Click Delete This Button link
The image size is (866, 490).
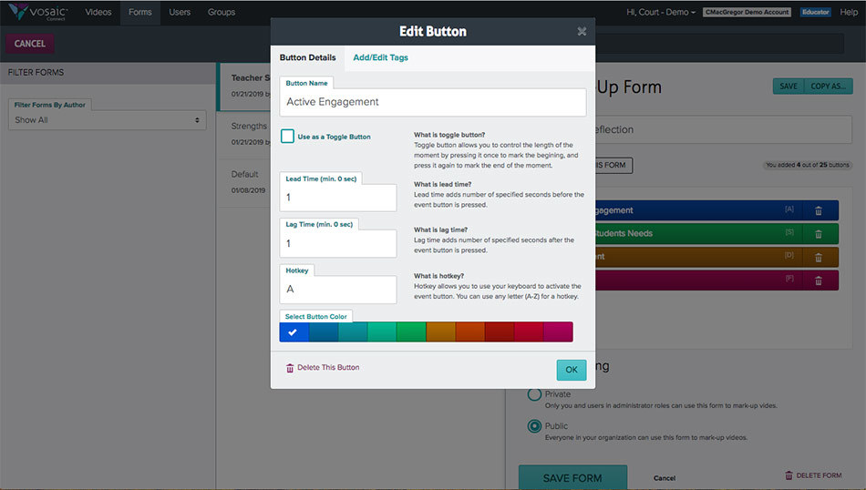(x=328, y=368)
